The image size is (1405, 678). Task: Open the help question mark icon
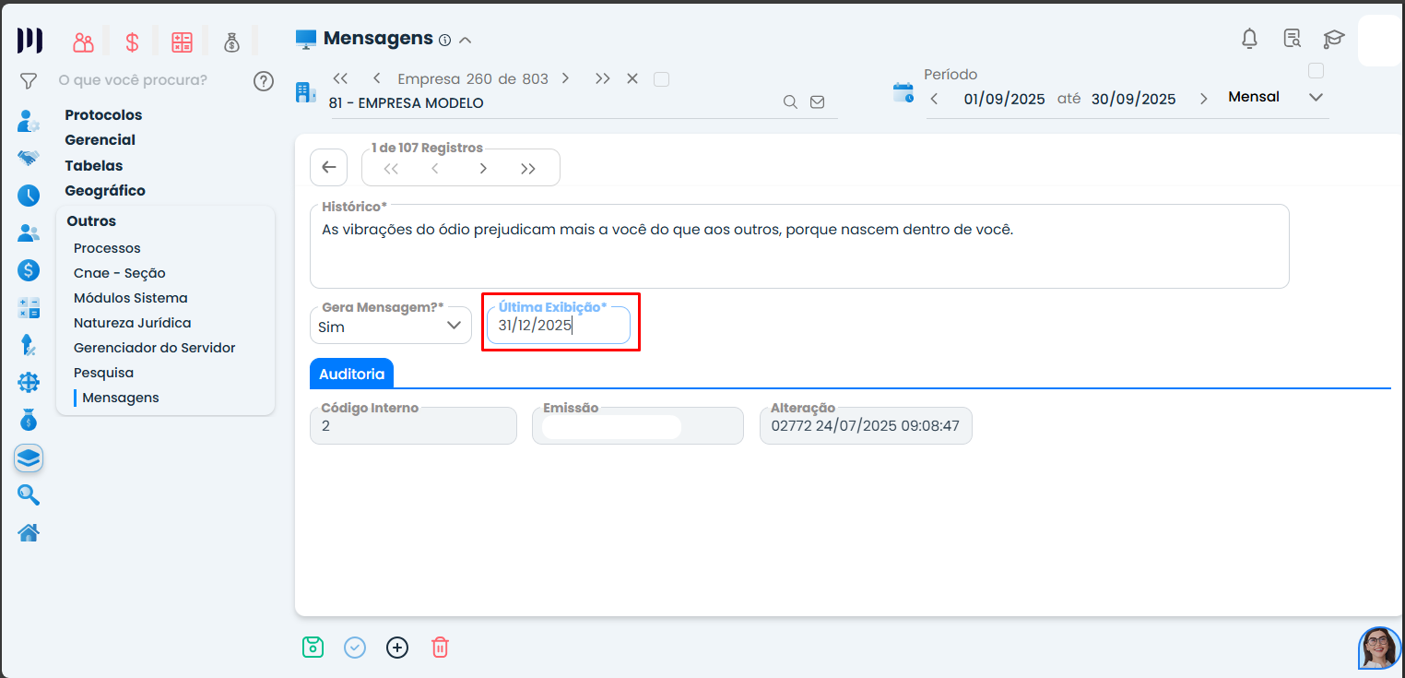264,81
